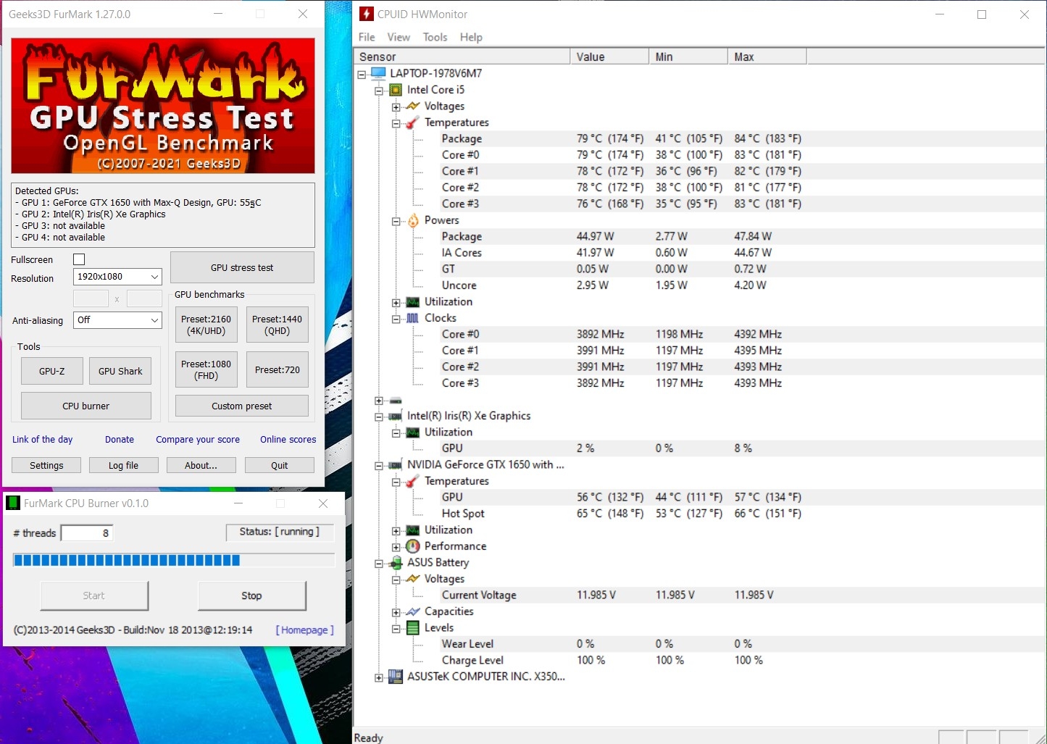The image size is (1047, 744).
Task: Open the About... dialog
Action: (x=201, y=465)
